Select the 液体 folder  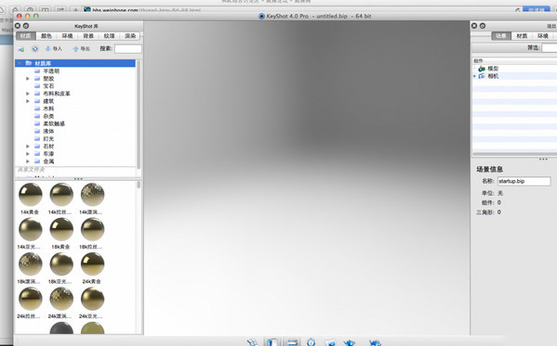tap(48, 131)
